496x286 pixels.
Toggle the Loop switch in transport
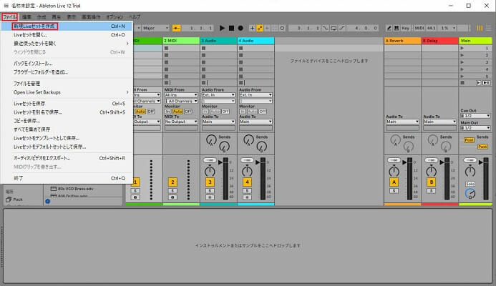[334, 28]
